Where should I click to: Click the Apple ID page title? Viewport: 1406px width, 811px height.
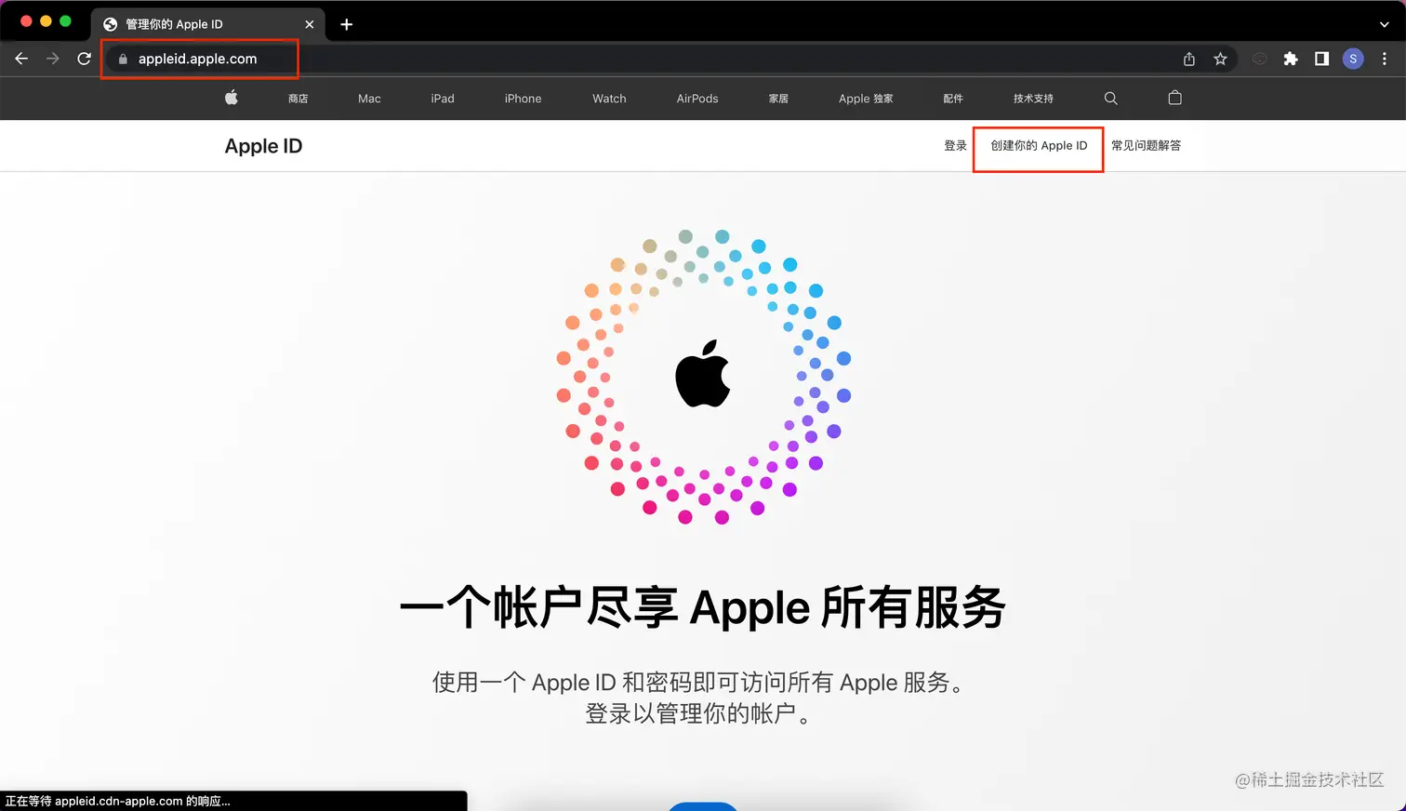263,146
